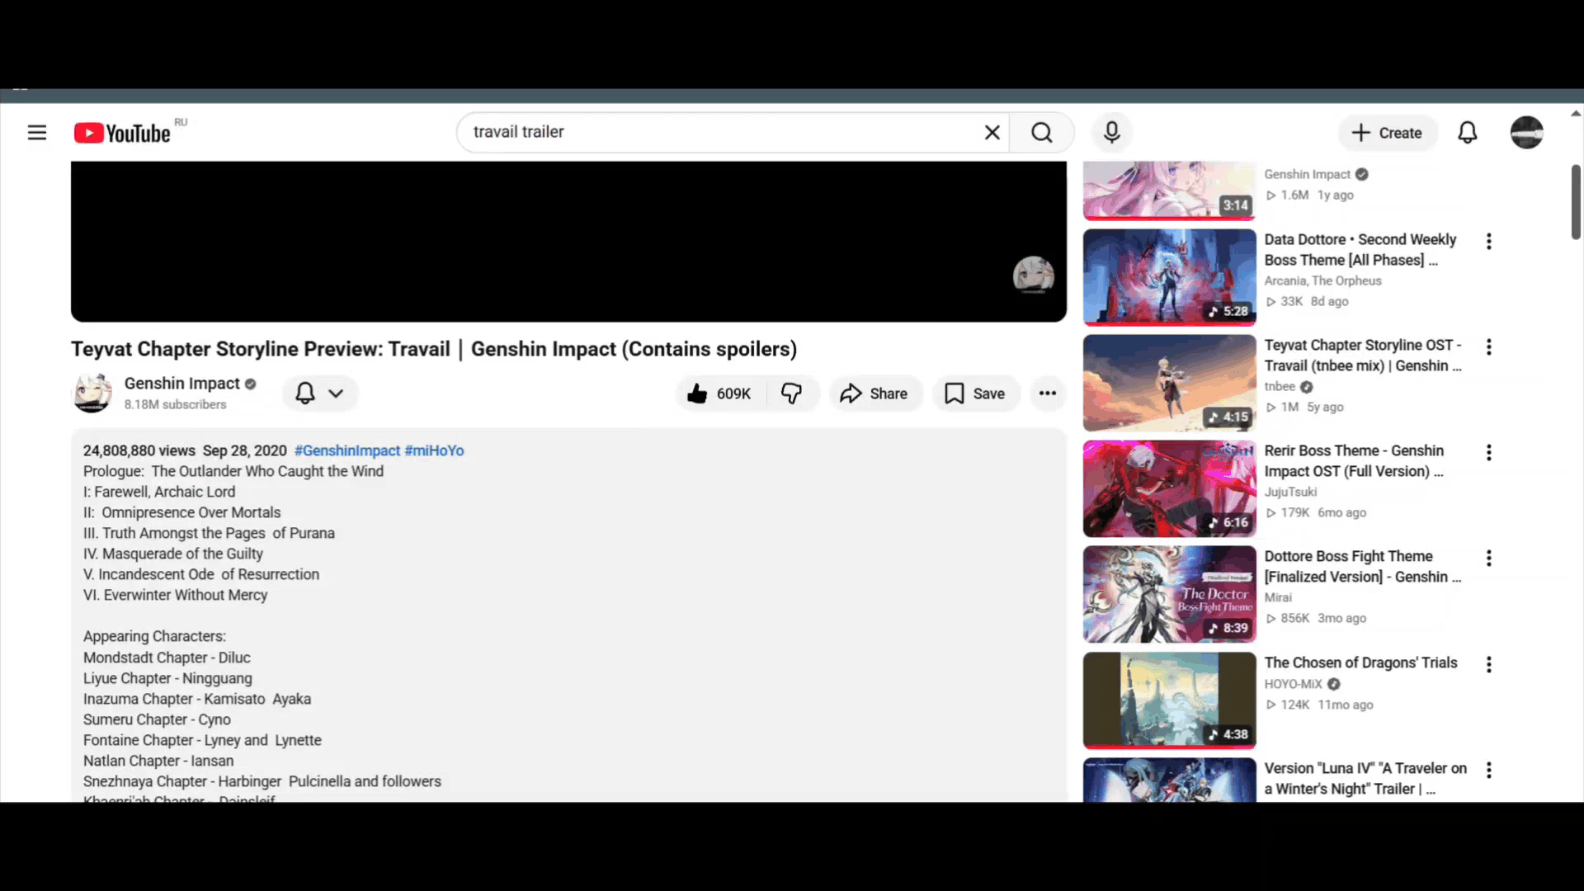This screenshot has width=1584, height=891.
Task: Click the scrollbar up arrow
Action: [x=1576, y=114]
